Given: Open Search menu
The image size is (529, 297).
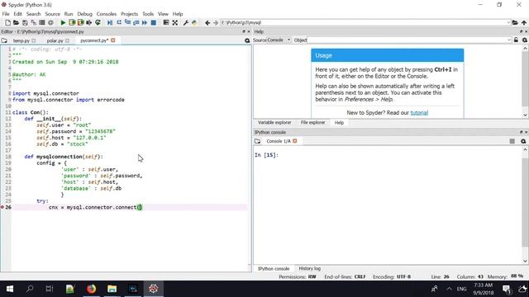Looking at the screenshot, I should (x=33, y=14).
